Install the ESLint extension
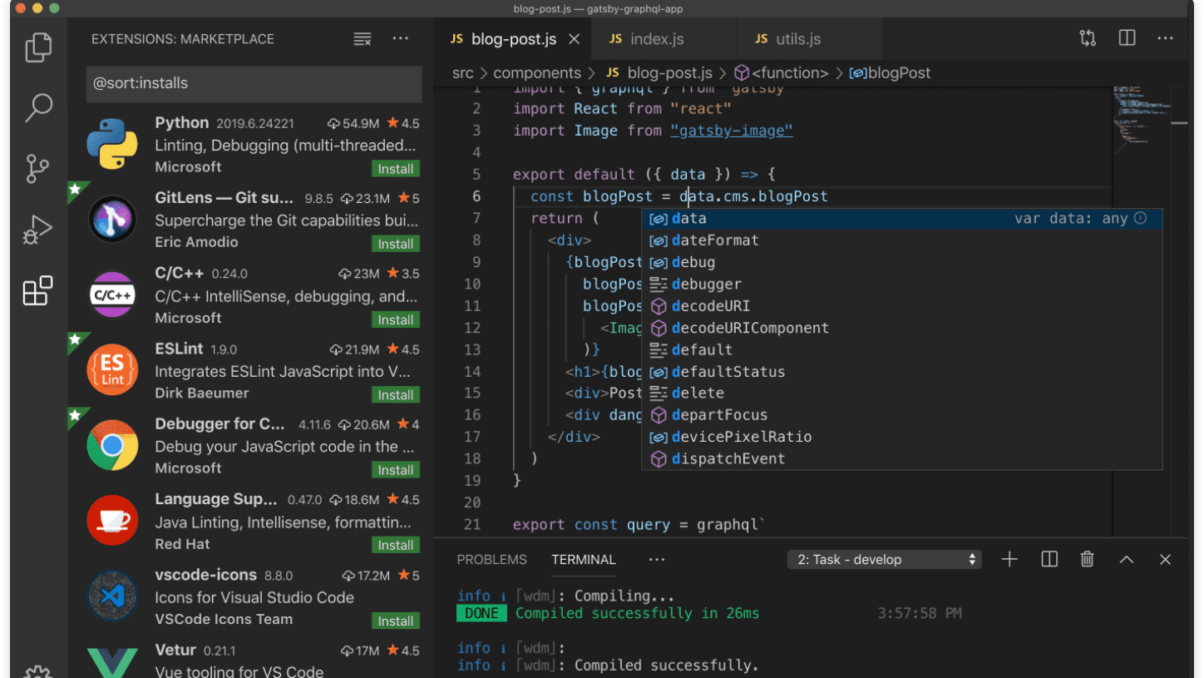Screen dimensions: 1204x678 396,395
